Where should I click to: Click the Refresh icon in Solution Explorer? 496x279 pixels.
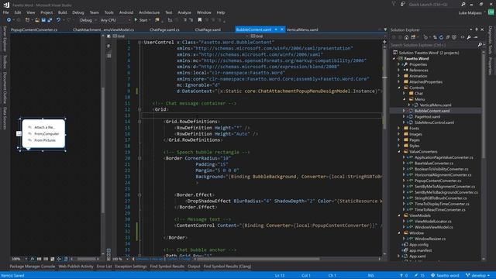click(441, 37)
